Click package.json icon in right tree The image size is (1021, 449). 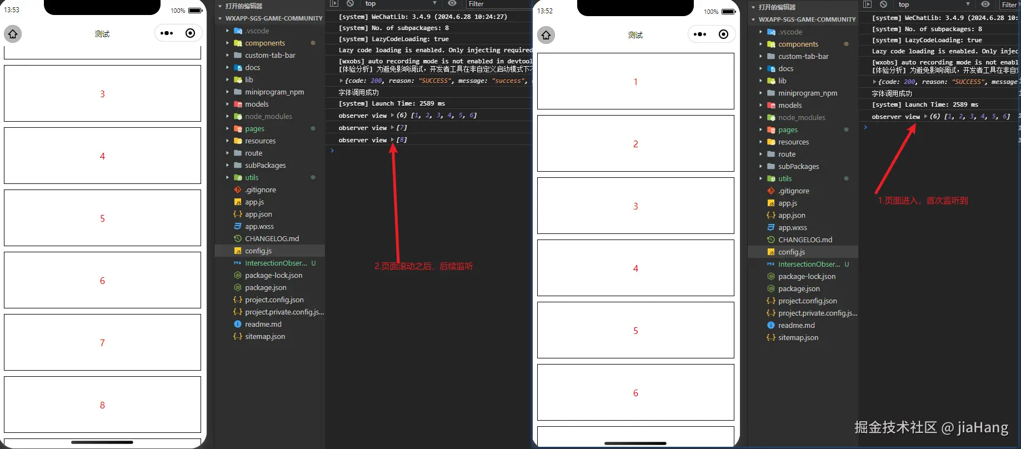pyautogui.click(x=771, y=288)
